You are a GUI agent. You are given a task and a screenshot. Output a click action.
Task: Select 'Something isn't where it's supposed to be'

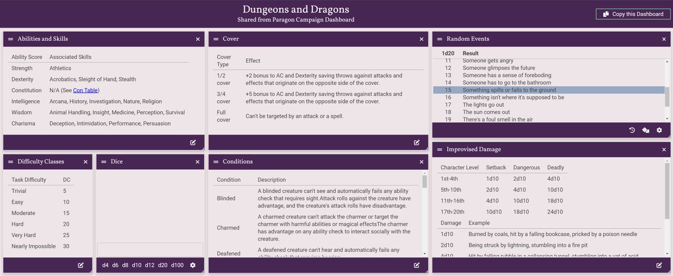tap(549, 97)
